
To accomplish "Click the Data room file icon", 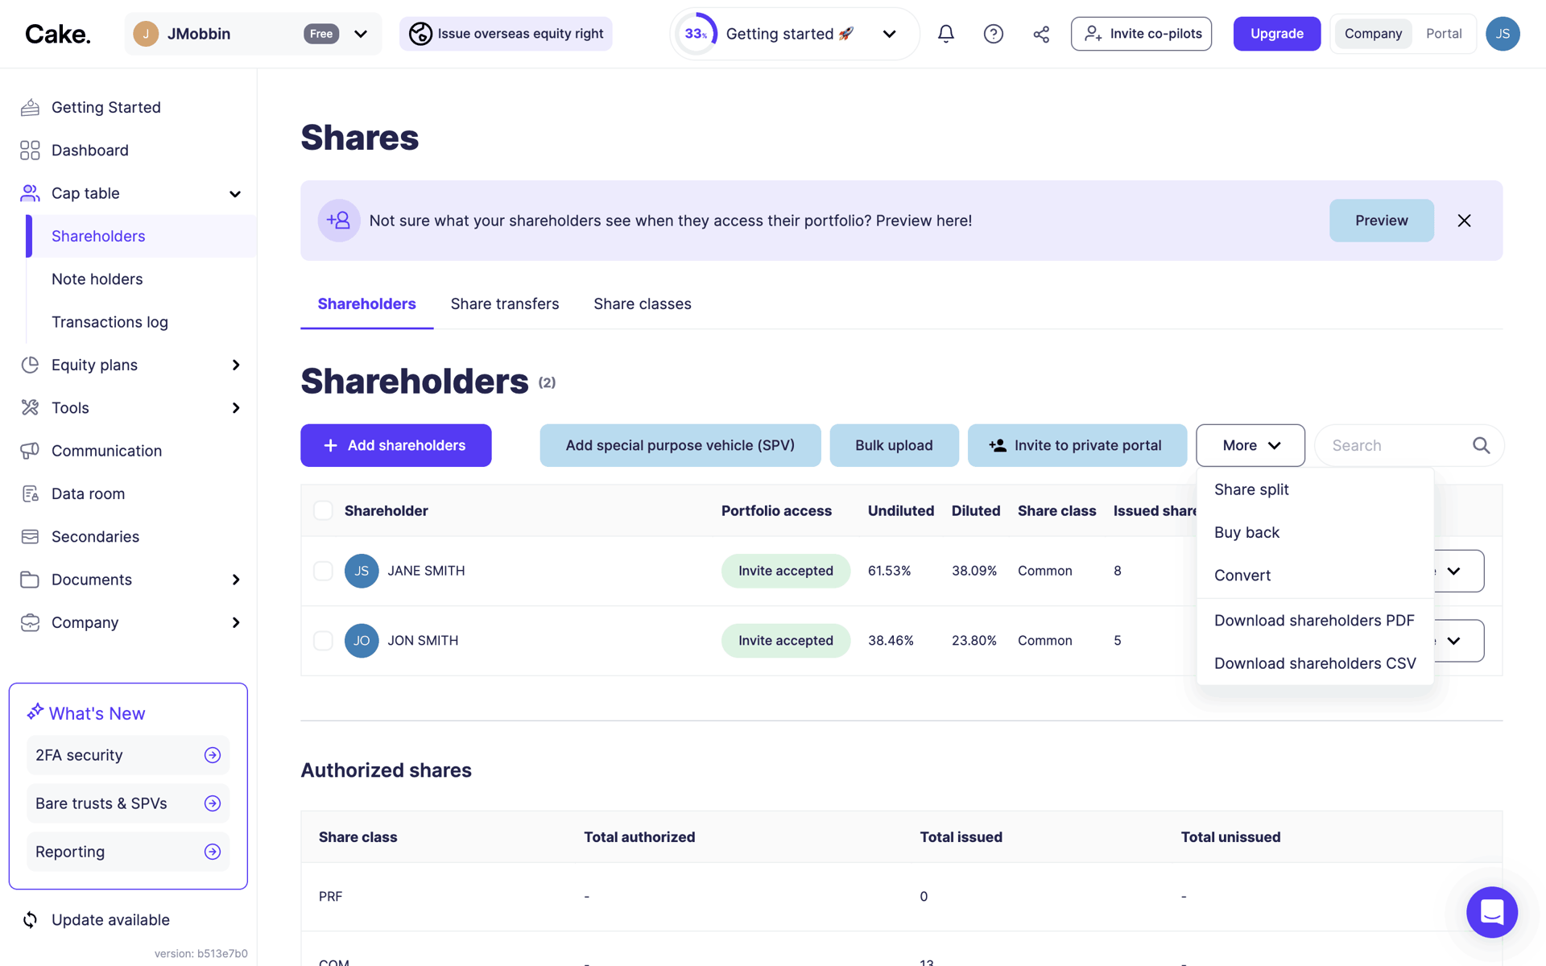I will 30,493.
